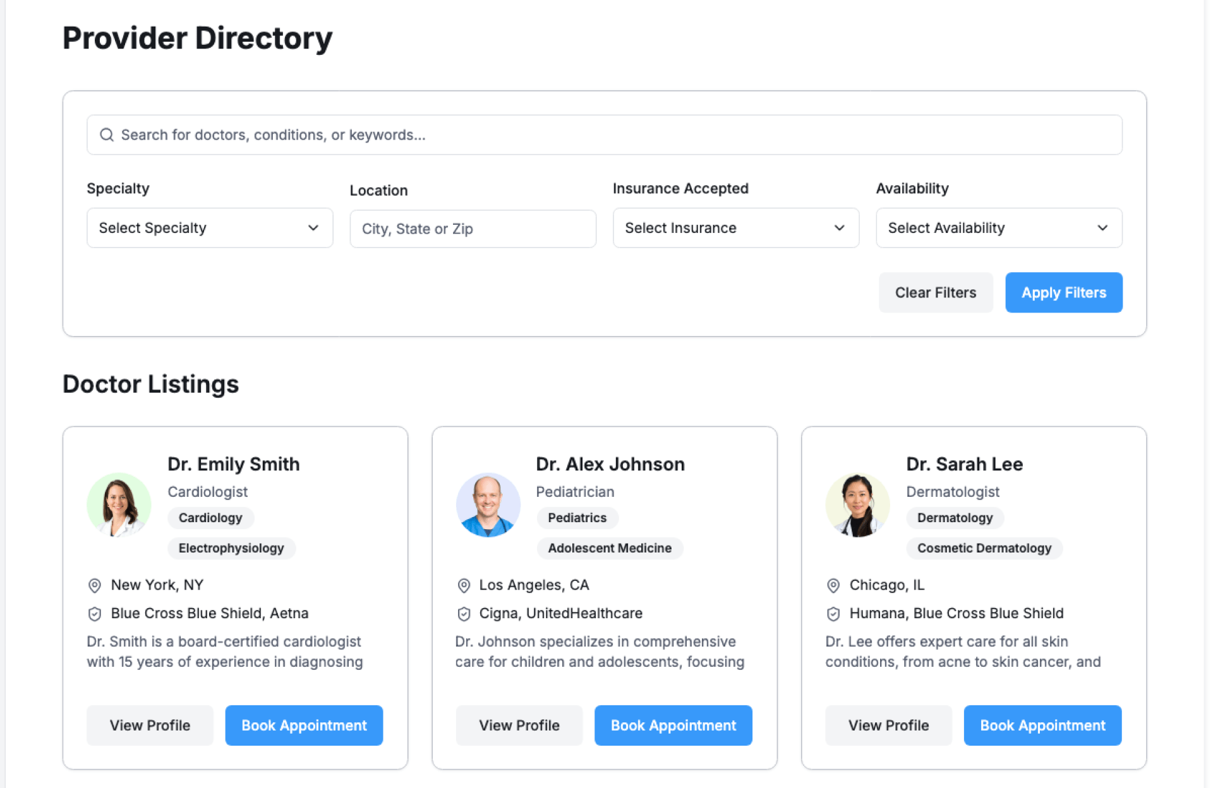Image resolution: width=1213 pixels, height=788 pixels.
Task: Click location pin icon beside New York, NY
Action: tap(94, 586)
